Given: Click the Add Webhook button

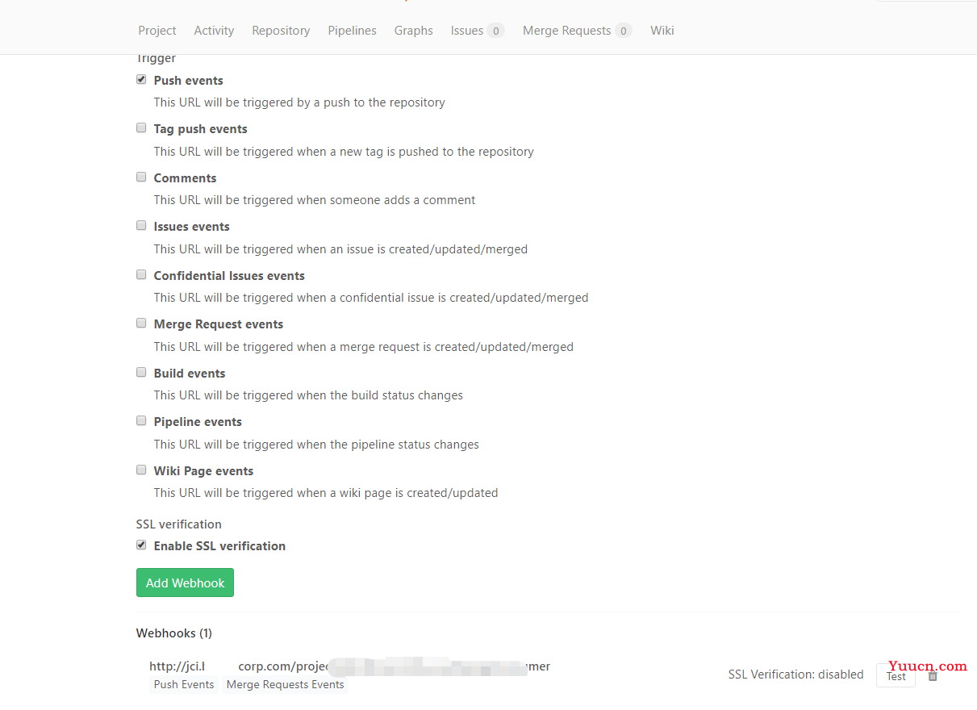Looking at the screenshot, I should pos(185,583).
